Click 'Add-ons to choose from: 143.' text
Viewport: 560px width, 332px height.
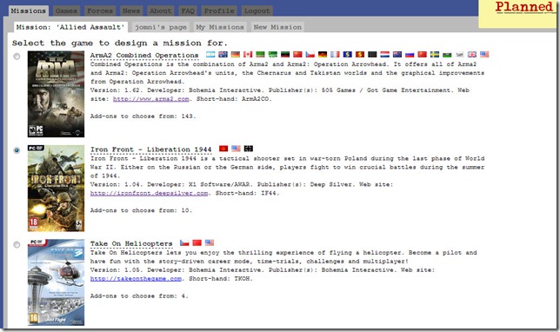[143, 116]
